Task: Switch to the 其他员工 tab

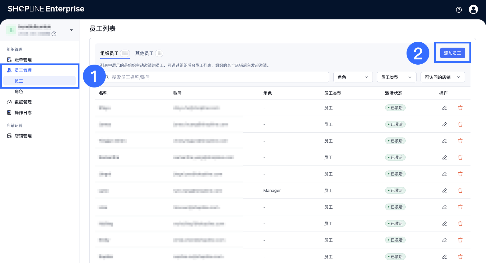Action: pyautogui.click(x=144, y=53)
